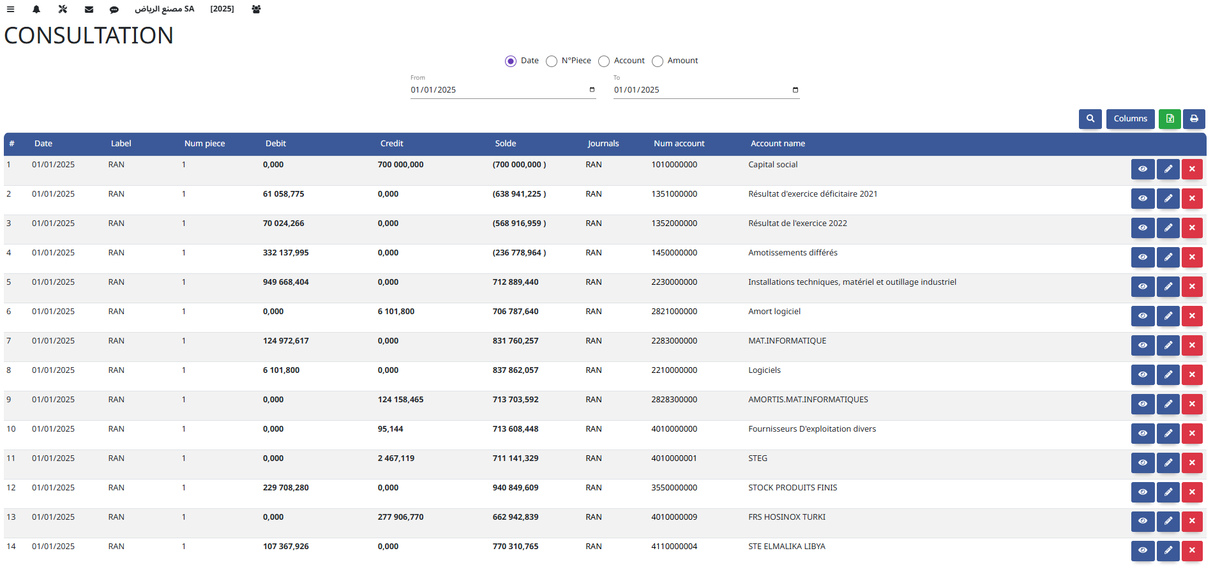Delete the STE ELMALIKA LIBYA entry
Image resolution: width=1213 pixels, height=567 pixels.
pos(1192,551)
